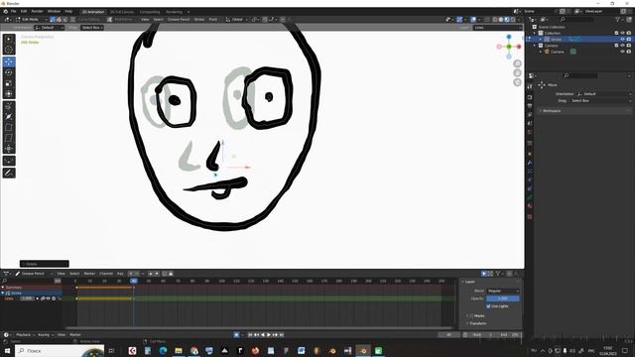Viewport: 635px width, 357px height.
Task: Adjust the layer Opacity slider
Action: click(503, 298)
